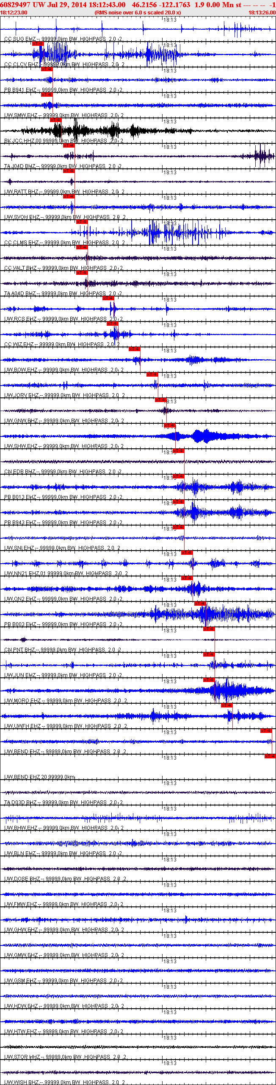Select the pick marker on UW.SHW trace

[x=170, y=425]
